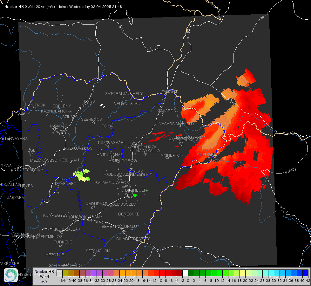Select the HEVES label
Viewport: 311px width, 286px height.
[x=26, y=186]
